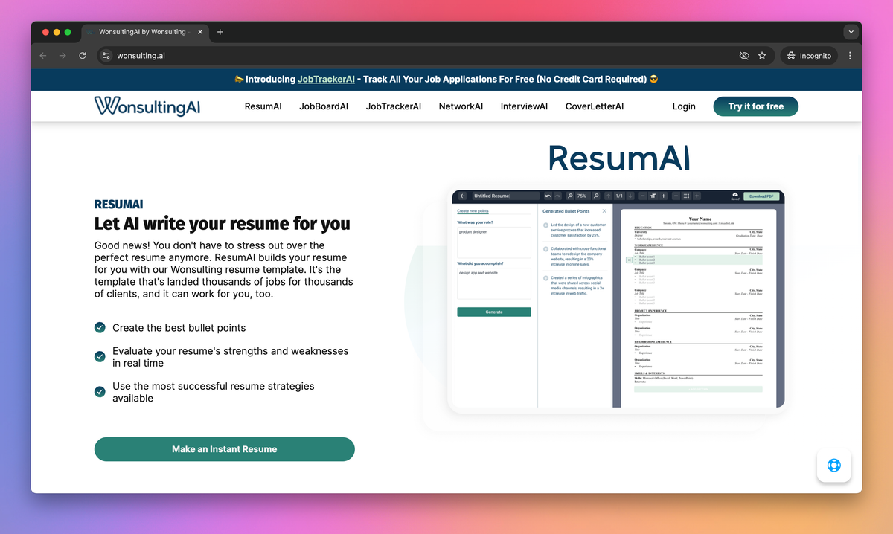Open the Chrome three-dot menu

850,56
